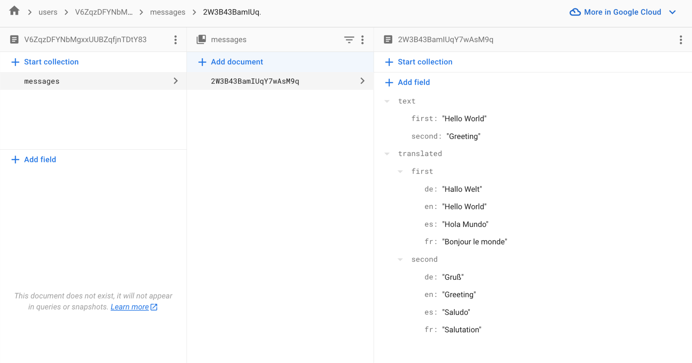Click the V6ZqzDFYNbMgxxUUBZqfjnTDtY83 panel title
Screen dimensions: 692x363
[85, 39]
